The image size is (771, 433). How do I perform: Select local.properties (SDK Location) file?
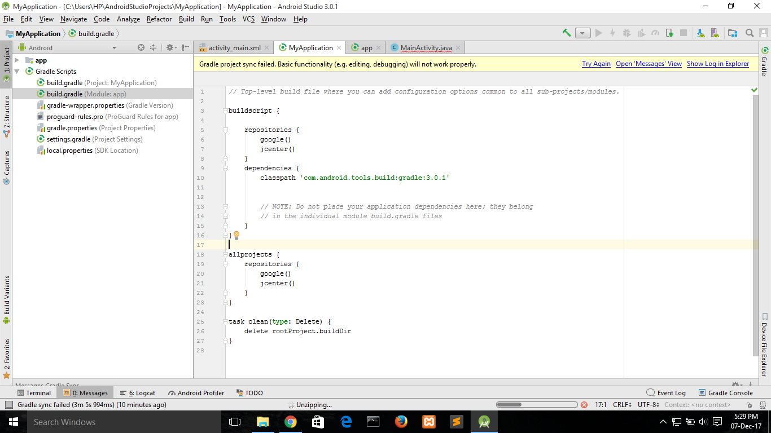click(x=87, y=151)
